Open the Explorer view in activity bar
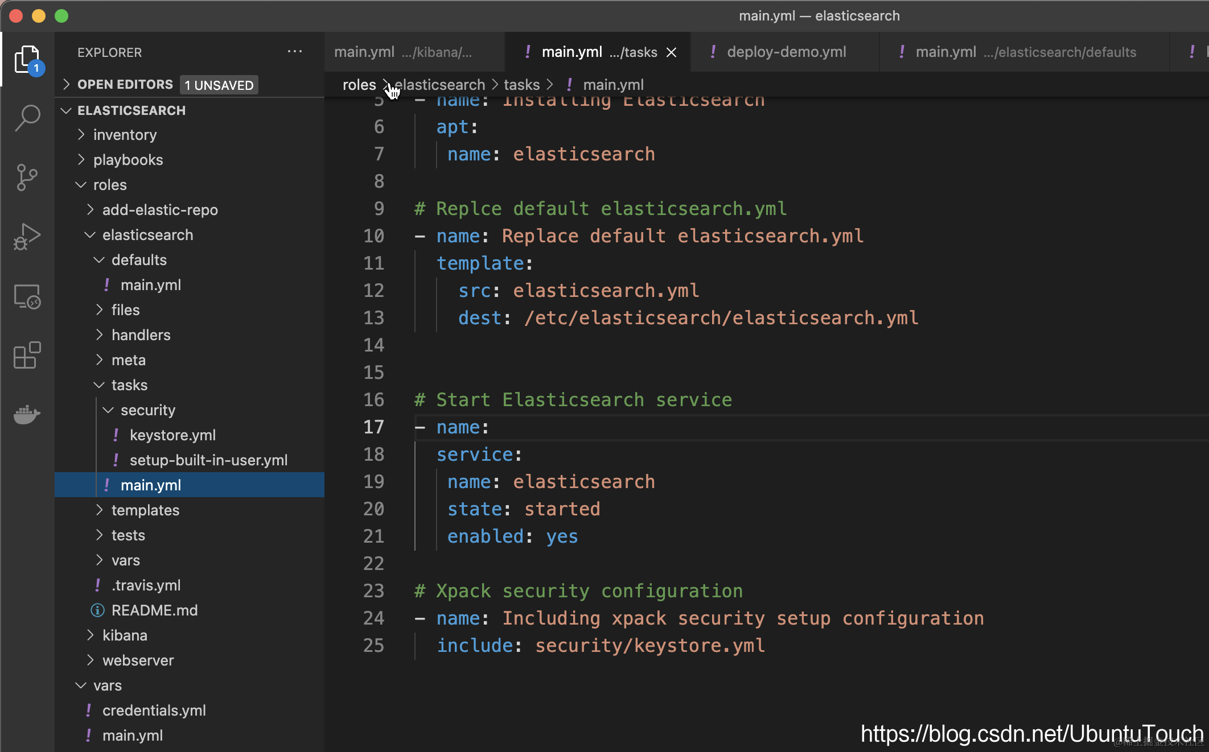Screen dimensions: 1209x752 [x=27, y=59]
